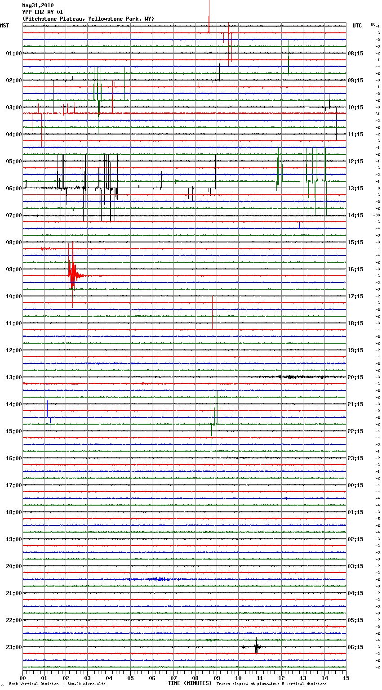Pick the '23:00' MST time label
The image size is (382, 690).
[14, 647]
